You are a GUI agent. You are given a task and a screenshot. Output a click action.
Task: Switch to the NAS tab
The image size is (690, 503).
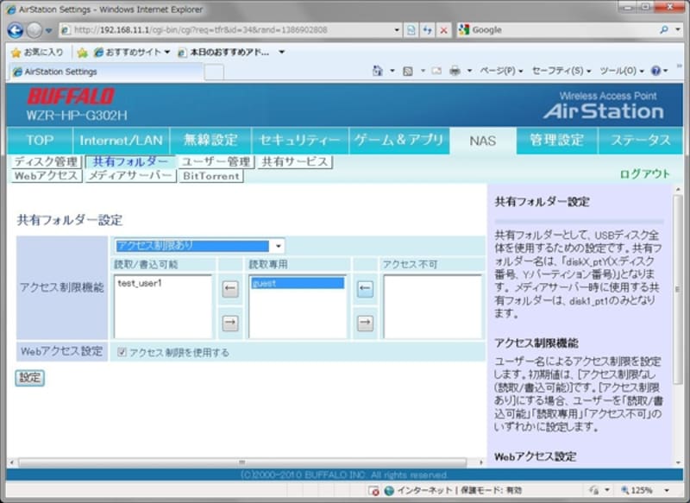(483, 140)
